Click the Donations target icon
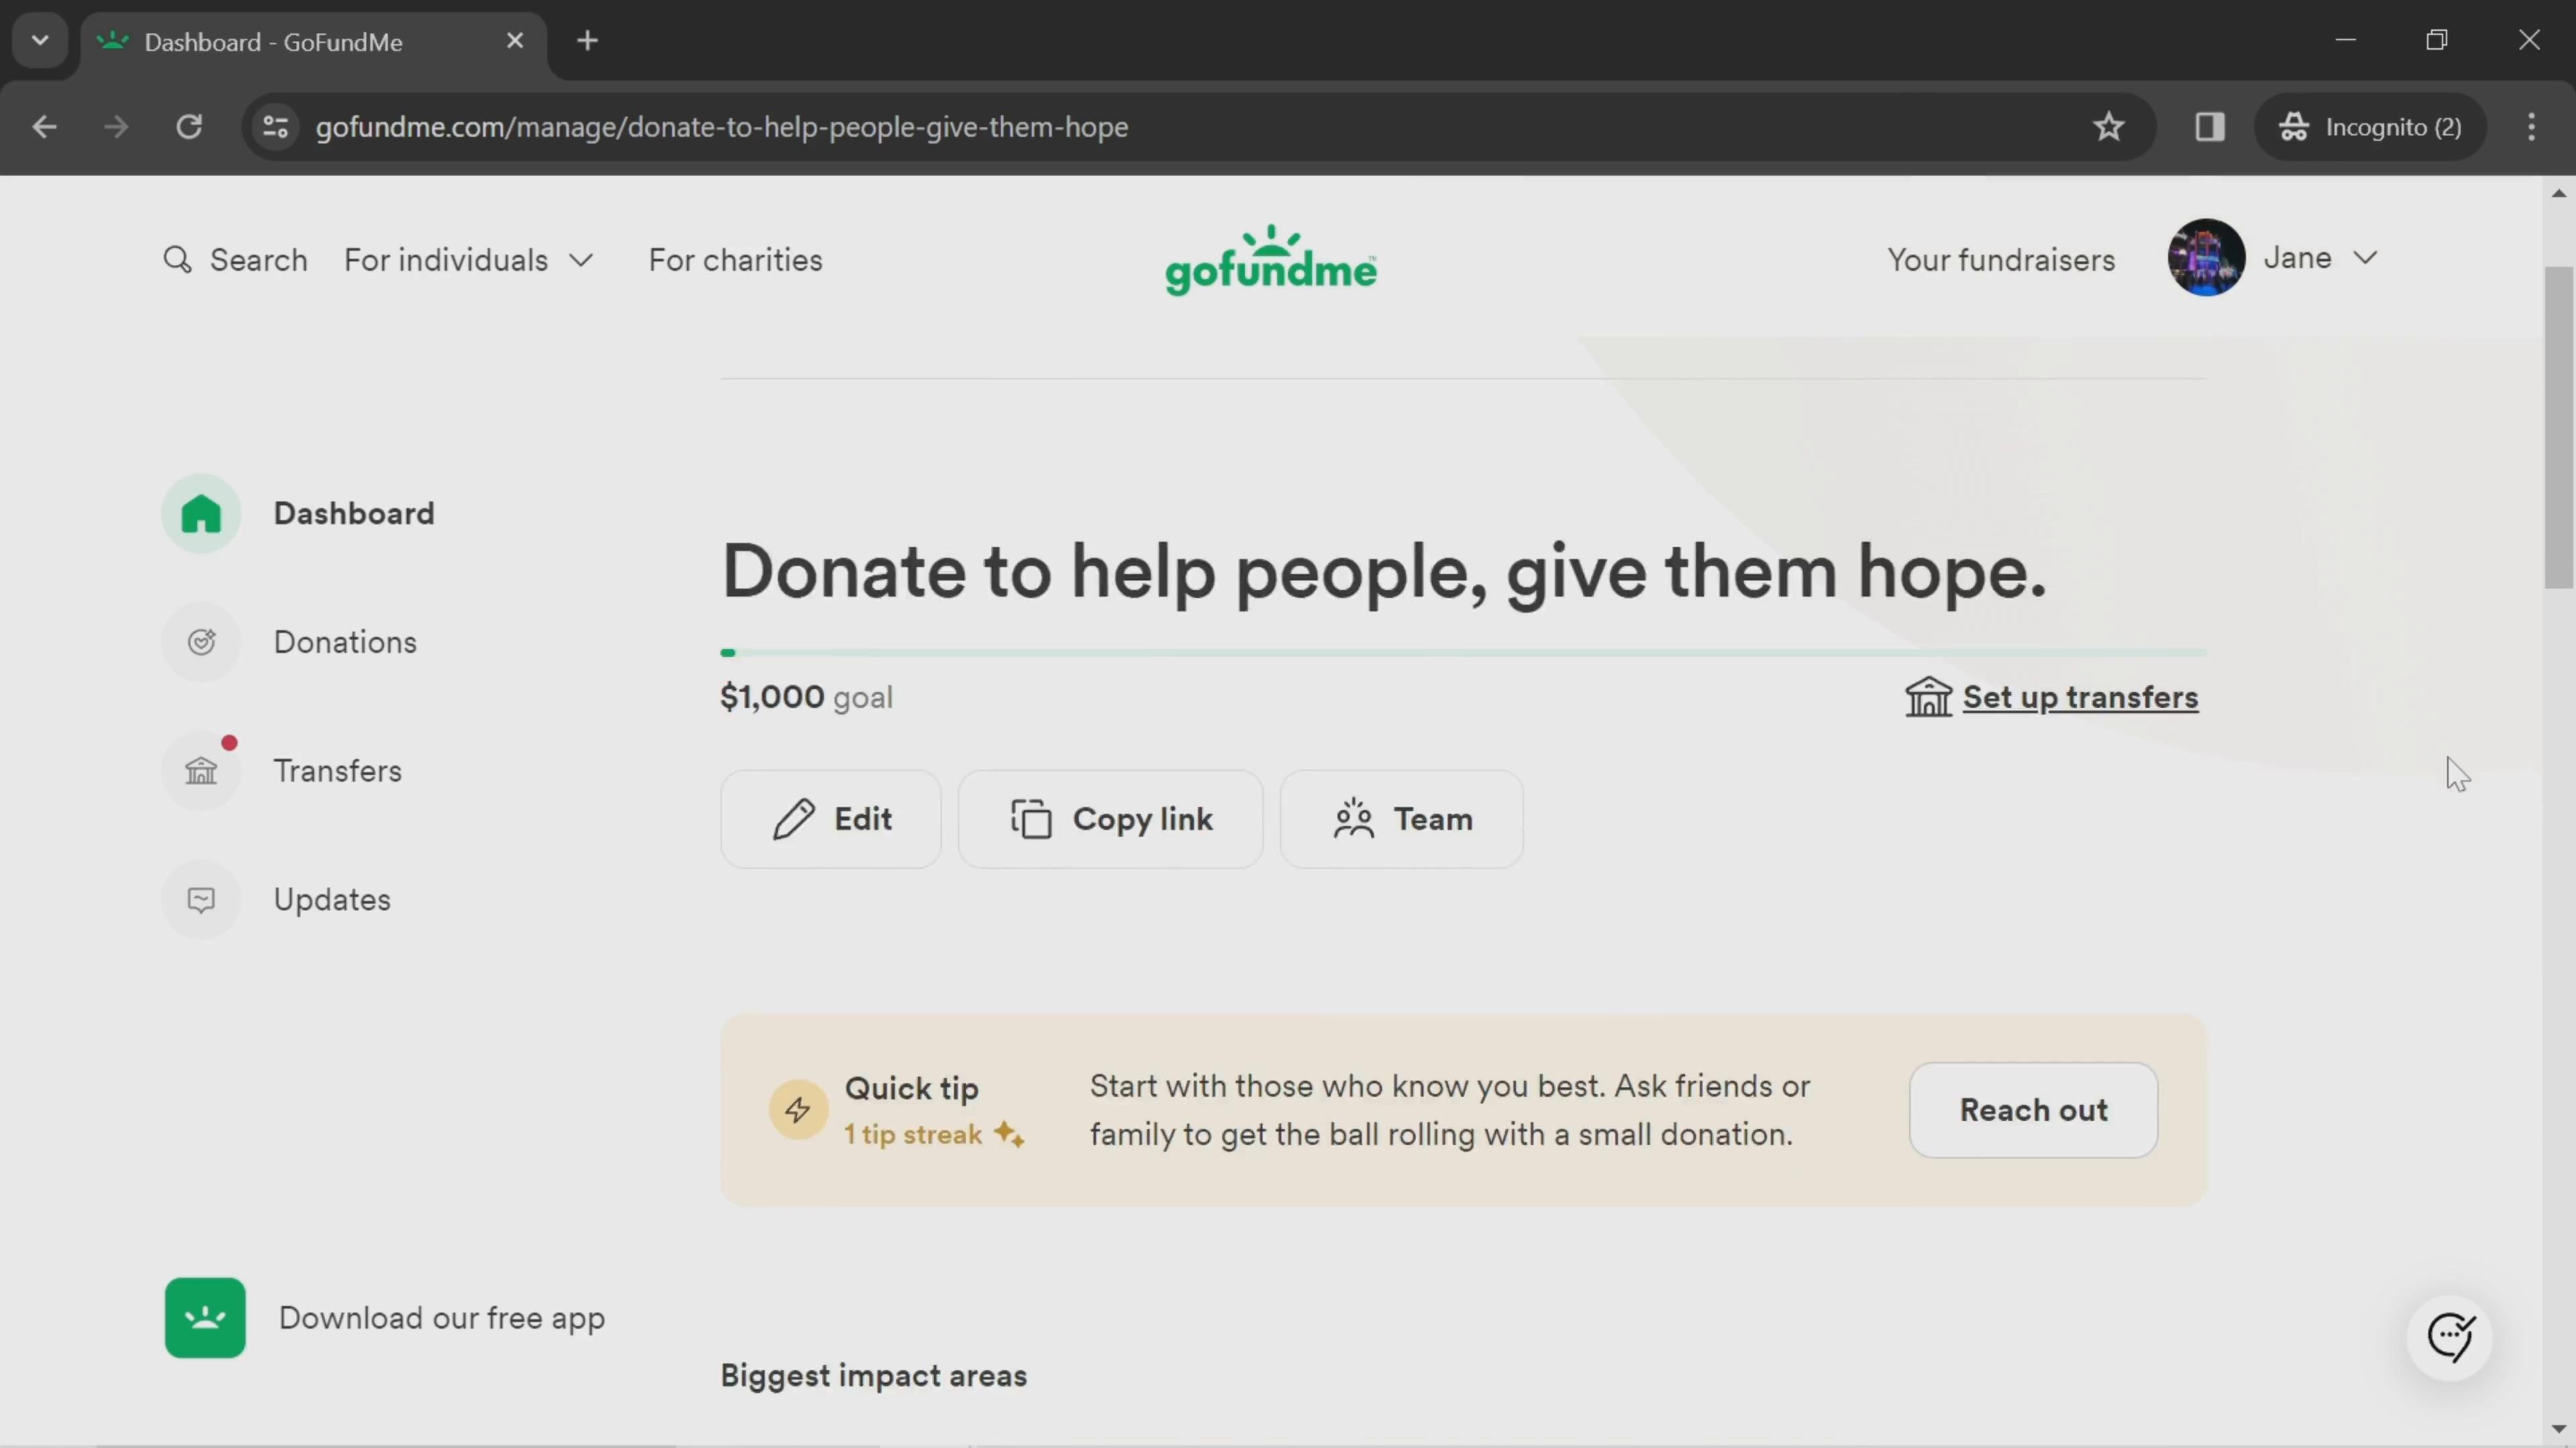 203,642
